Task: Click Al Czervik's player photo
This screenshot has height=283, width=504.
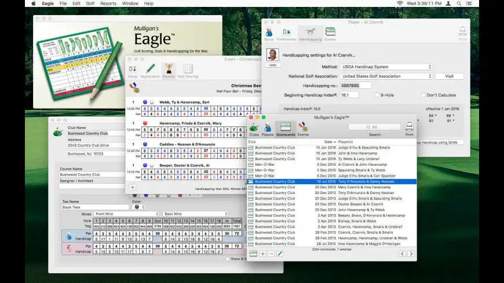Action: coord(273,55)
